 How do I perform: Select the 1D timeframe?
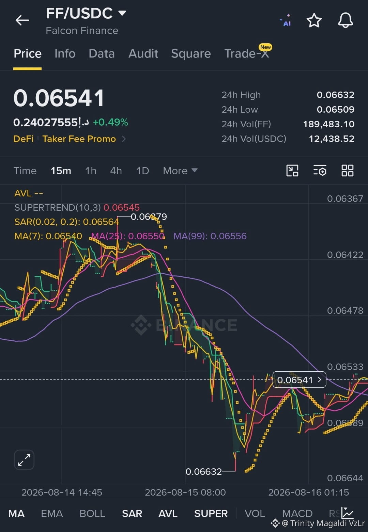click(142, 171)
